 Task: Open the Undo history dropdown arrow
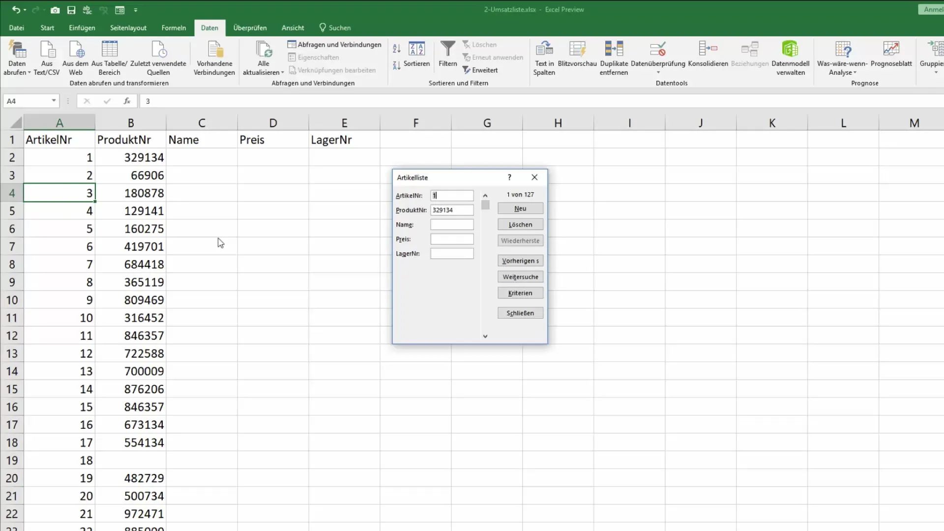pos(25,10)
